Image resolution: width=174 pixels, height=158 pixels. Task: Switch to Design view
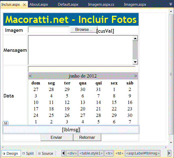(x=11, y=153)
